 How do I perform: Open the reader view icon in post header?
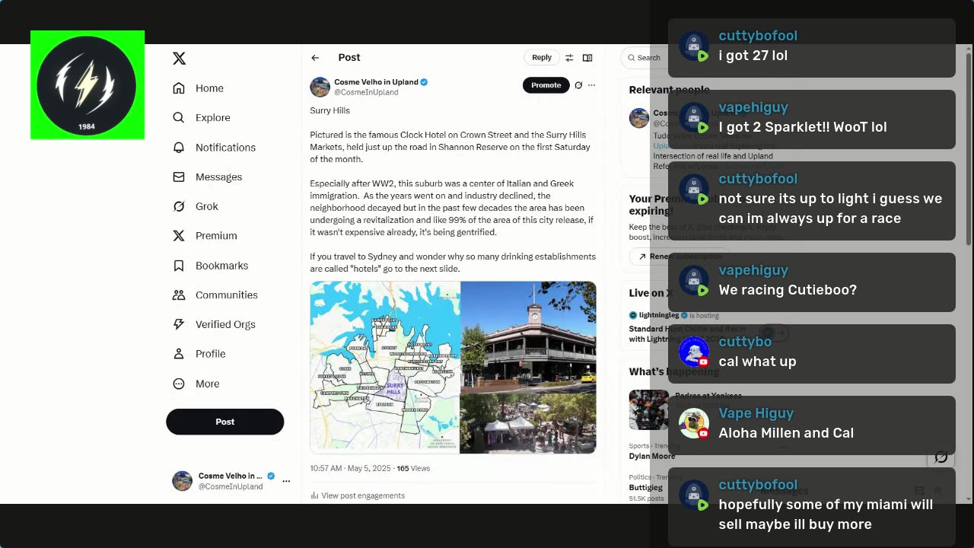587,58
